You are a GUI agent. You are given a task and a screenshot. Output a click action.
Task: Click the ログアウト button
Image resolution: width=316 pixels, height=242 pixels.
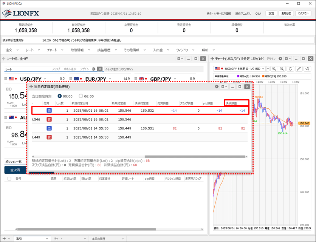point(303,13)
